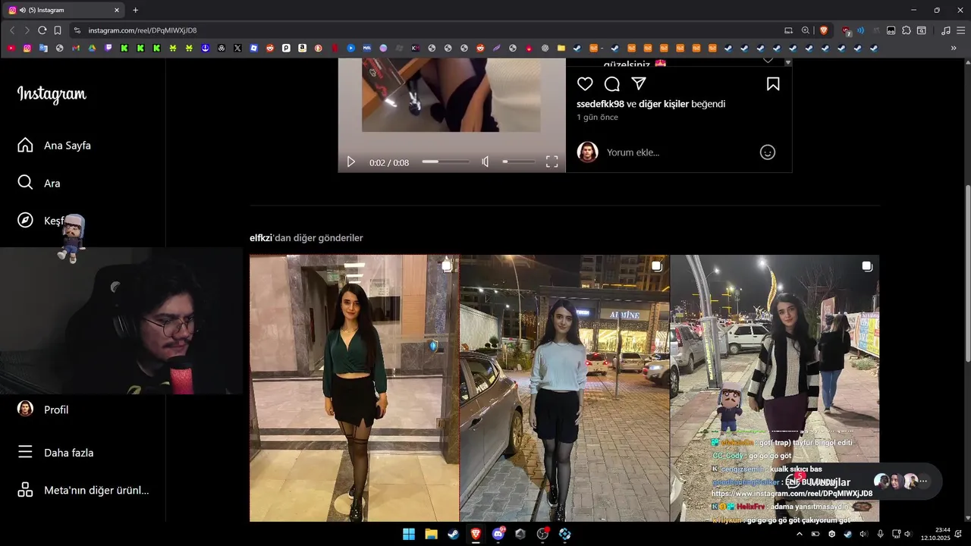
Task: Click the 'Yorum ekle...' comment field
Action: 679,152
